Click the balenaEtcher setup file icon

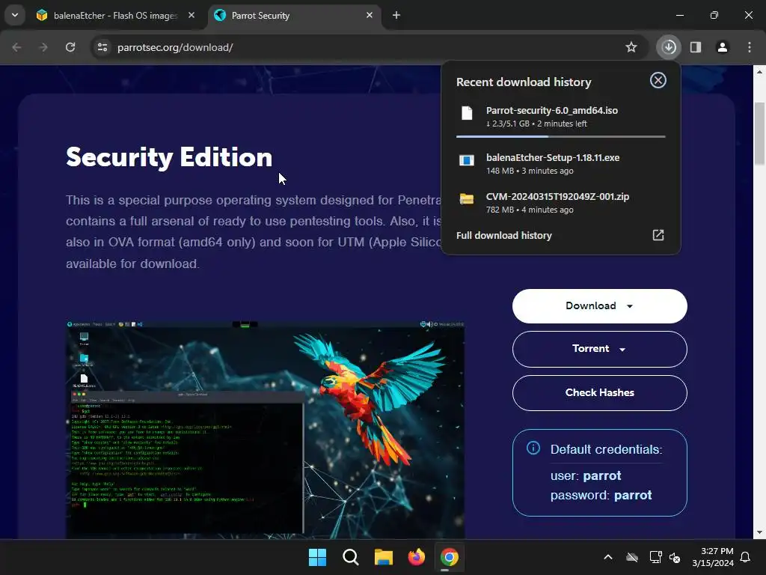tap(467, 160)
